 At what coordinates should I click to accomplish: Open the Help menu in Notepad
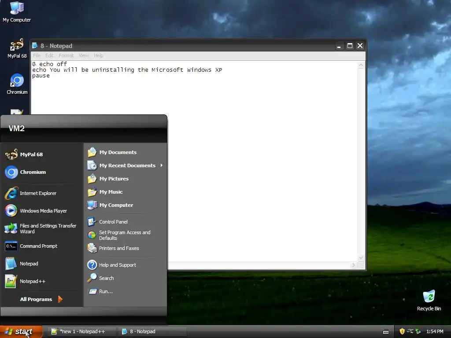(x=98, y=55)
